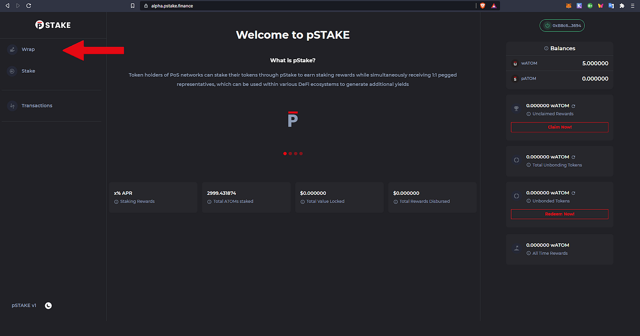Open the Brave Rewards triangle icon
The image size is (640, 336).
pos(494,5)
